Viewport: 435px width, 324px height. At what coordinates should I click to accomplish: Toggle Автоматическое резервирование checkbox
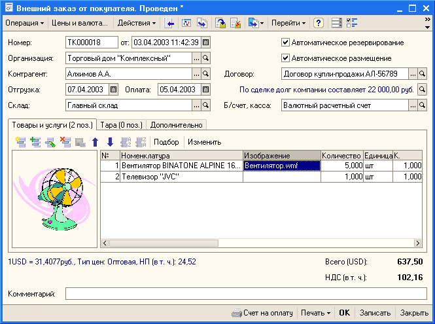285,43
